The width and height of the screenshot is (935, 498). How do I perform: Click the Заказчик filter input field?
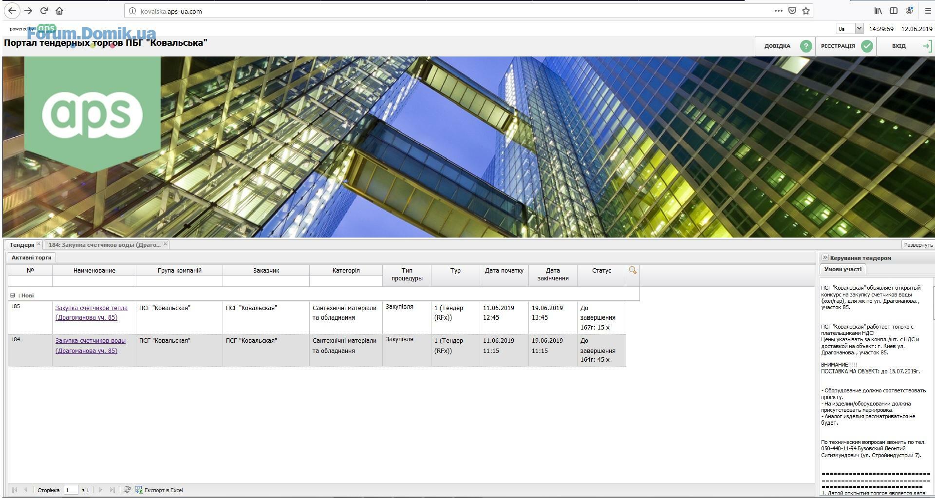266,281
